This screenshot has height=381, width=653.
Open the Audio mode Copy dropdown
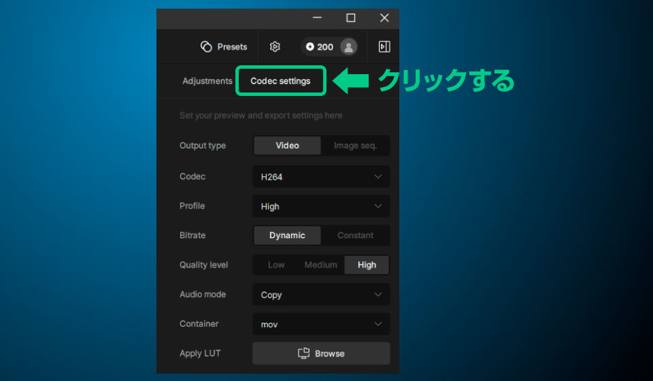coord(321,295)
